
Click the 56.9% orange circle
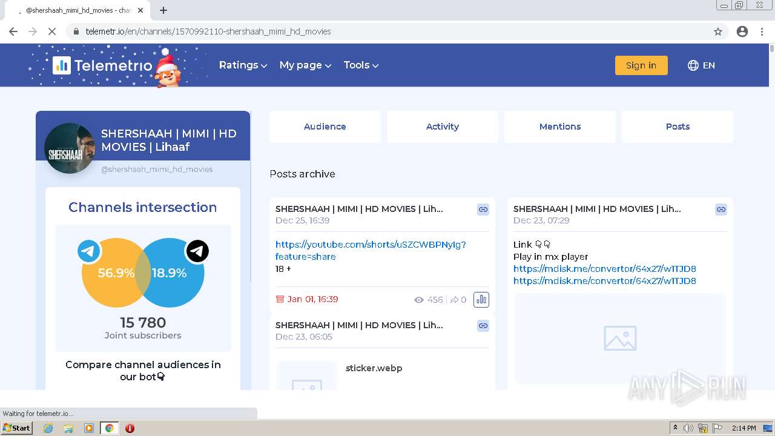coord(116,273)
